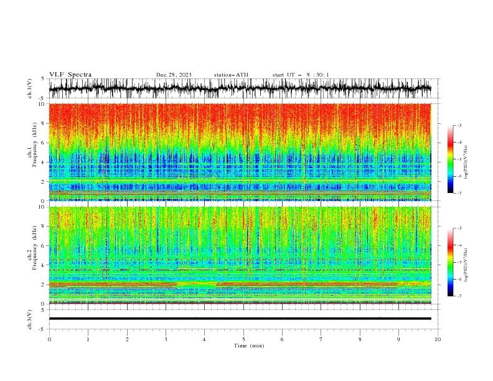
Task: Click the ch.1 PSD color scale bar
Action: coord(450,159)
